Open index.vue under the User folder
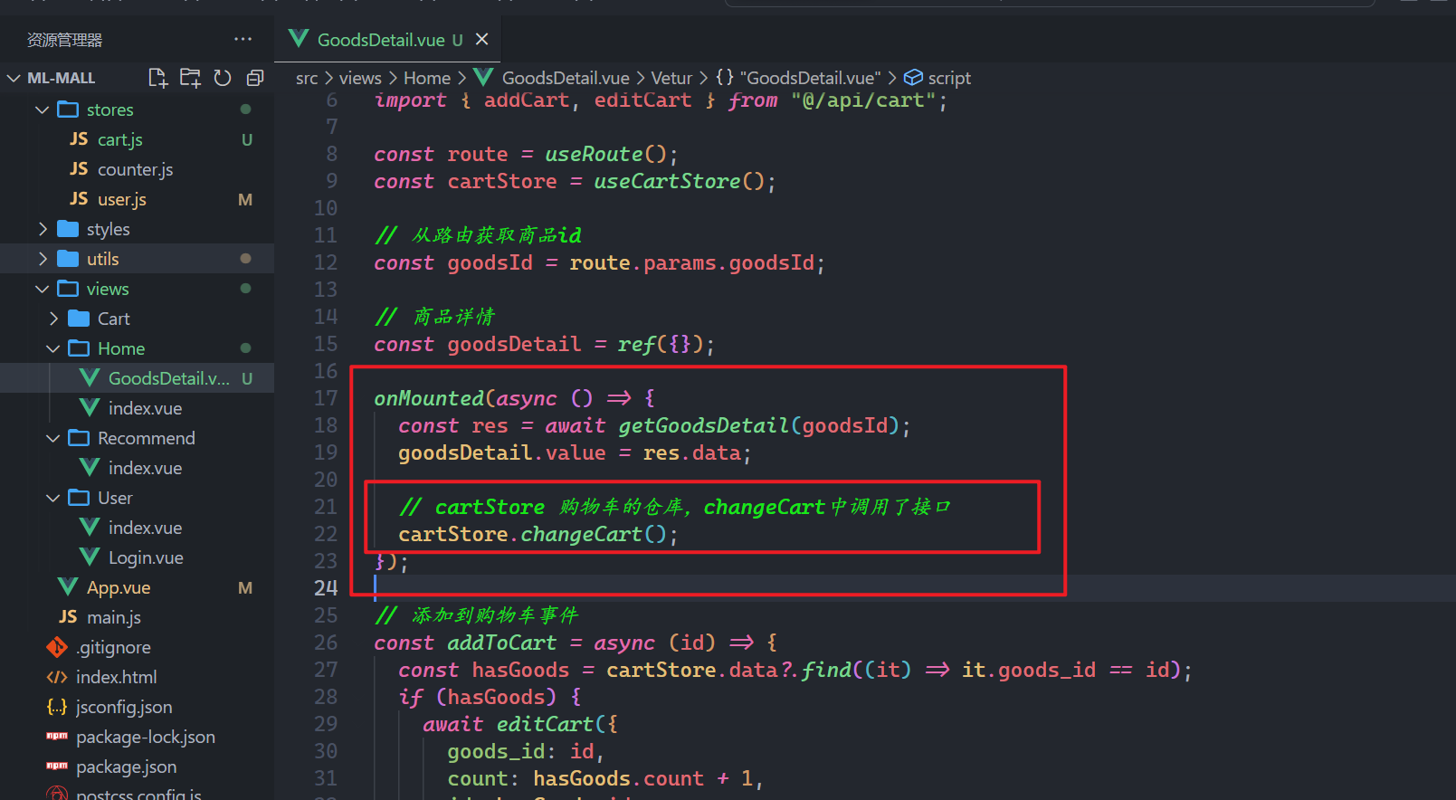 pyautogui.click(x=145, y=528)
